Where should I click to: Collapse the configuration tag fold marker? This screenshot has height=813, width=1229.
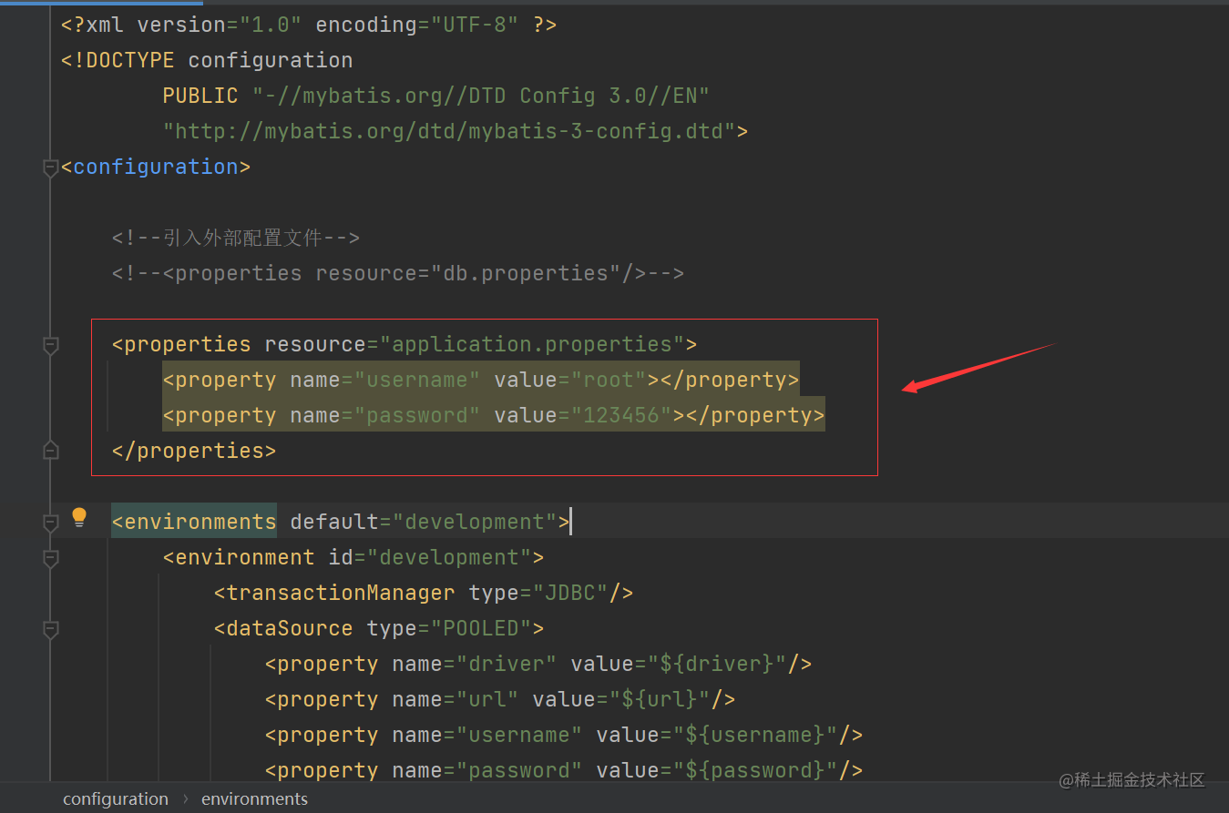(51, 168)
